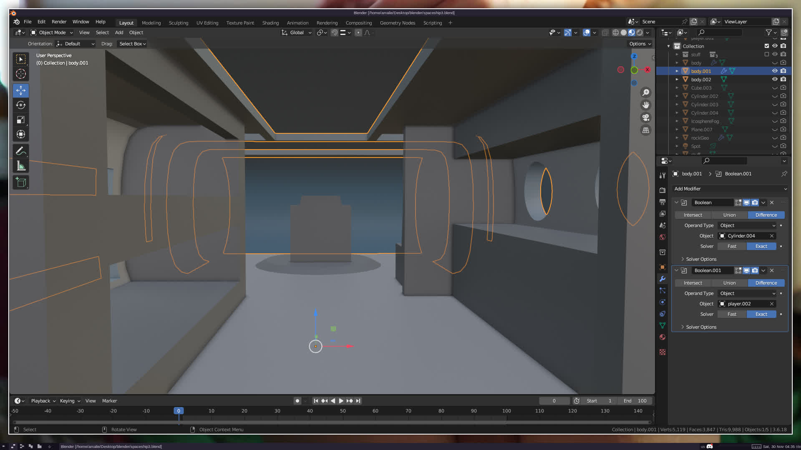This screenshot has height=450, width=801.
Task: Hide body.002 in viewport with eye icon
Action: pos(775,79)
